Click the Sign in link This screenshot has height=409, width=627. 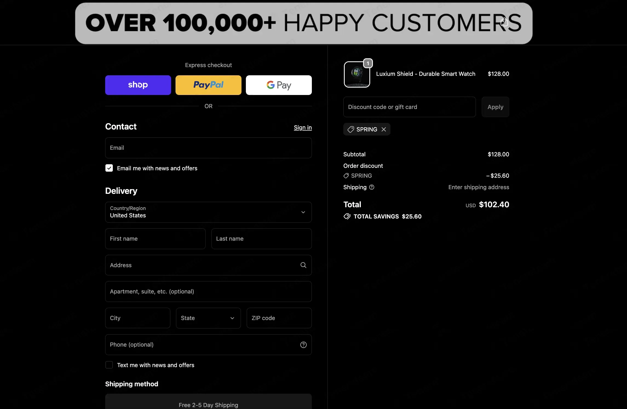(x=303, y=128)
